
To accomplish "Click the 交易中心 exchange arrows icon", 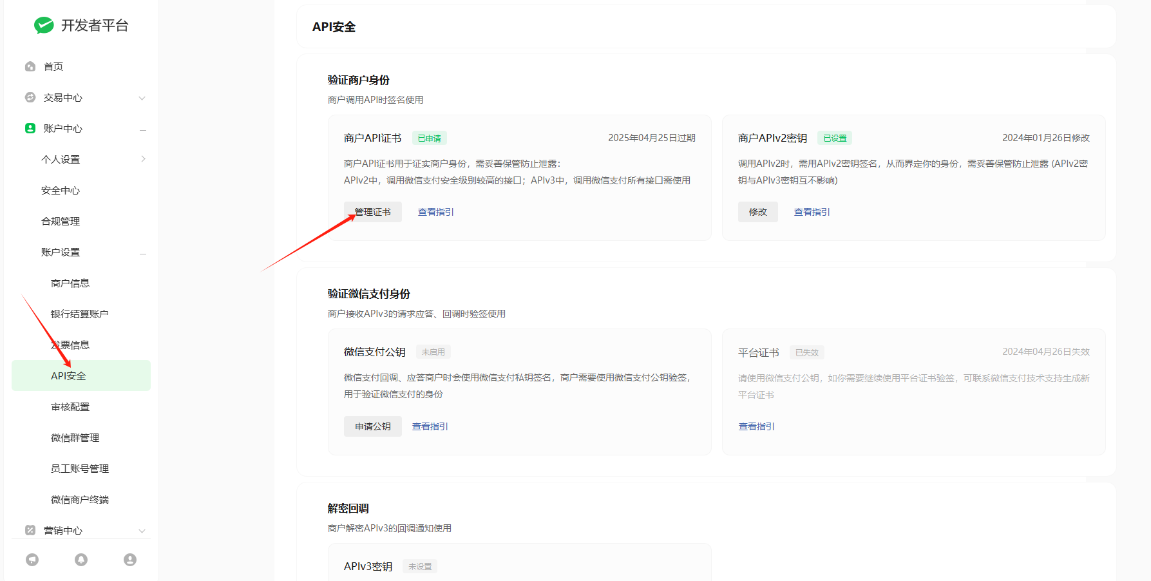I will point(30,97).
